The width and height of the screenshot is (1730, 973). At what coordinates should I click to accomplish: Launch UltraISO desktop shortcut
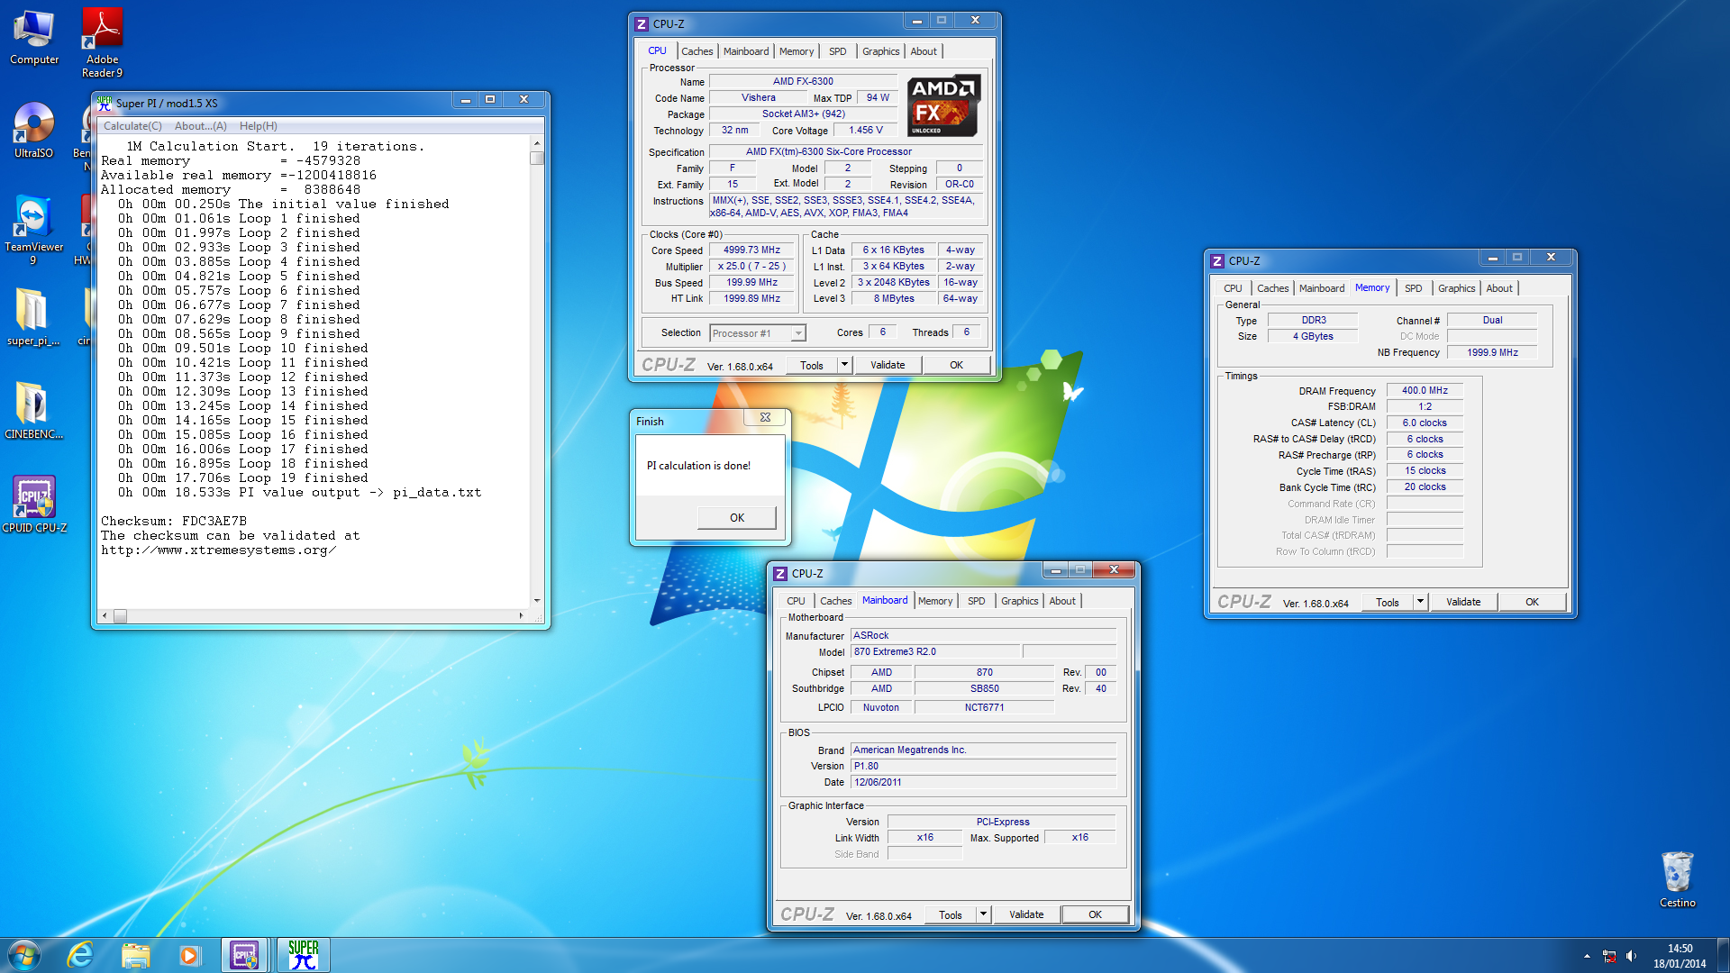tap(34, 131)
